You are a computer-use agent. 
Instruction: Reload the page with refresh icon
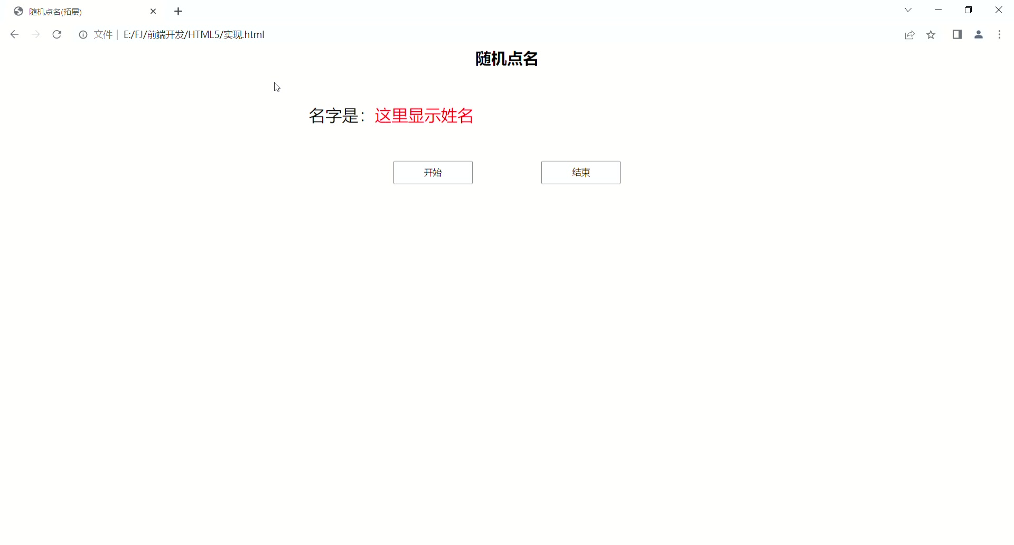[57, 35]
